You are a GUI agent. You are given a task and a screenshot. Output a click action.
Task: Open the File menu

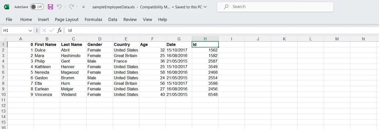tap(9, 19)
